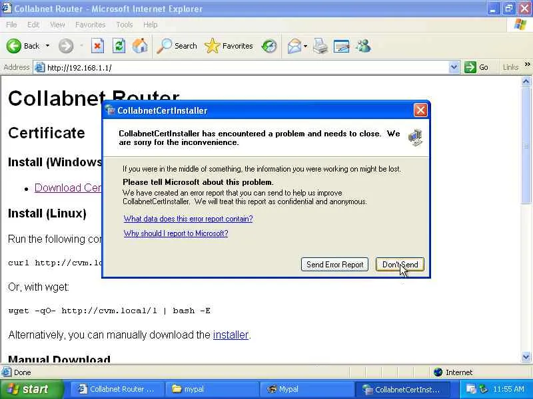Open the View menu
This screenshot has height=399, width=533.
point(57,25)
